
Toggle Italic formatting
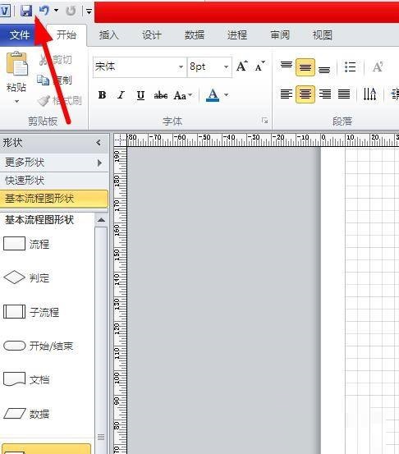(x=121, y=94)
